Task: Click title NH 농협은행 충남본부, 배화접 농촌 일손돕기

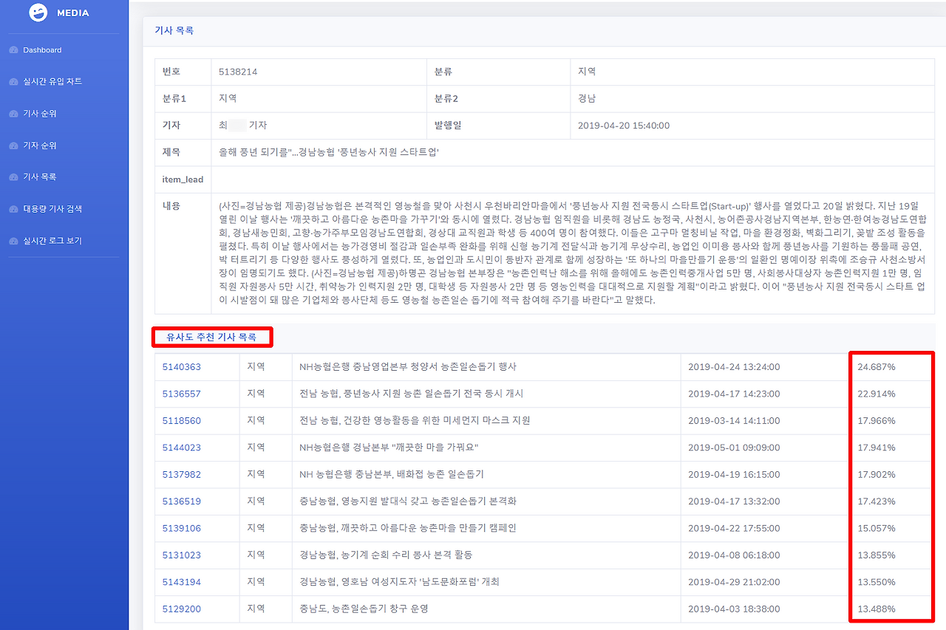Action: (392, 474)
